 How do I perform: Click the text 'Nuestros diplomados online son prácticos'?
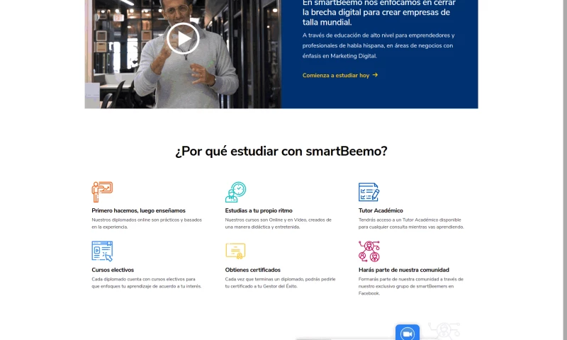[147, 223]
